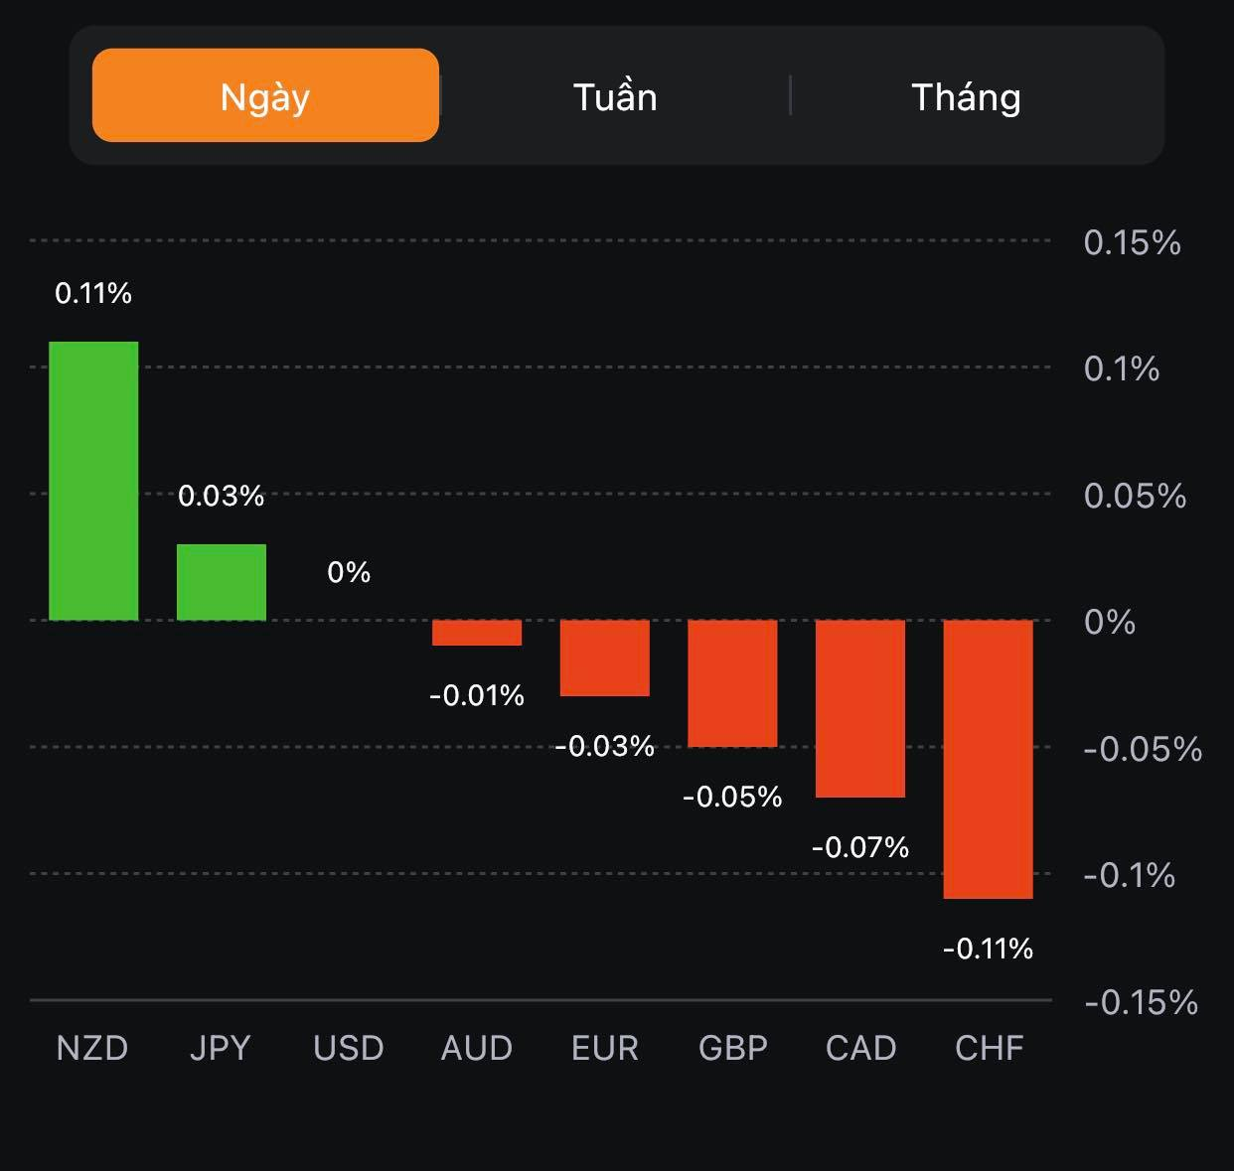This screenshot has width=1234, height=1171.
Task: Tap the red GBP bar
Action: [732, 683]
